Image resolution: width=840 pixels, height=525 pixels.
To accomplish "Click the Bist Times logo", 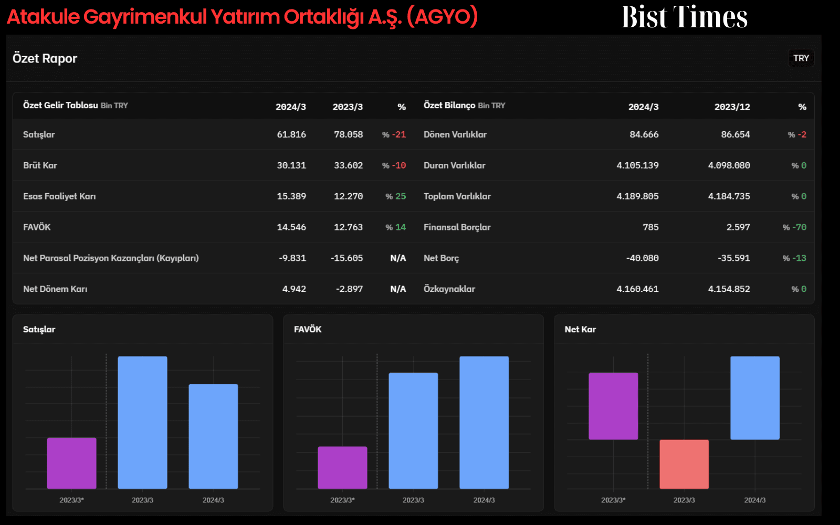I will (685, 17).
